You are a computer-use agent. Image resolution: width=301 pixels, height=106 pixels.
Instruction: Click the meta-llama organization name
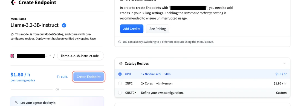coord(18,19)
